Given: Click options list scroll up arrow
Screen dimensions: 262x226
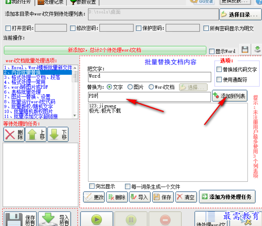Looking at the screenshot, I should 75,68.
